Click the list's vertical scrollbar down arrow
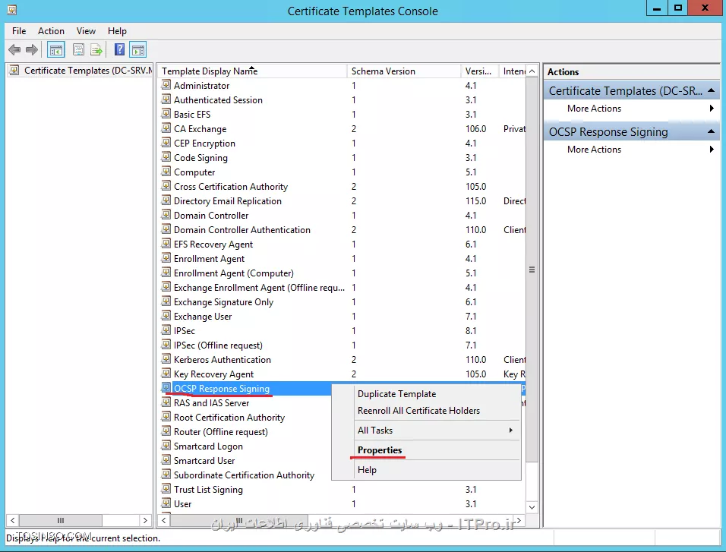 point(532,507)
